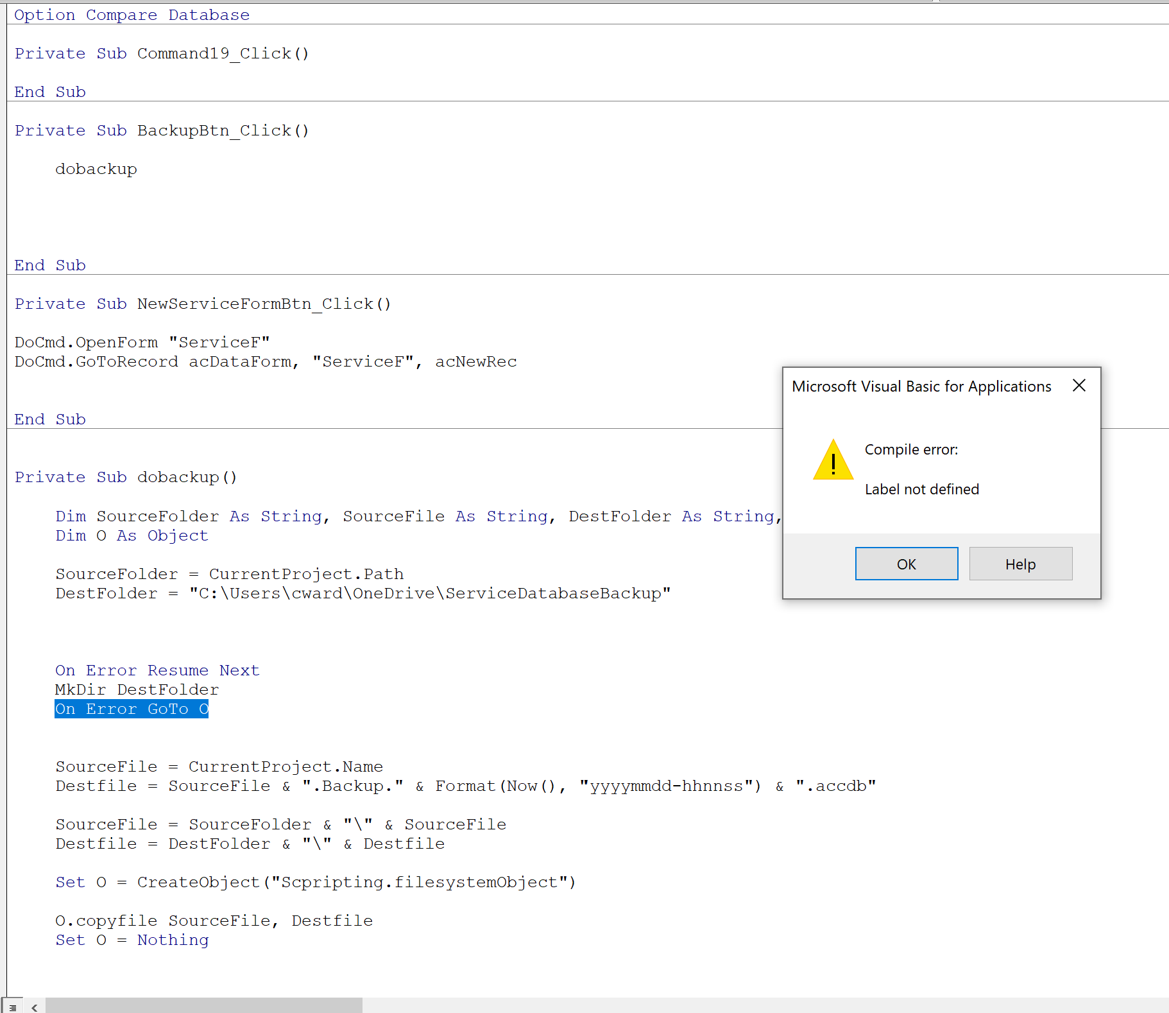
Task: Click the dialog title 'Microsoft Visual Basic for Applications'
Action: (x=921, y=386)
